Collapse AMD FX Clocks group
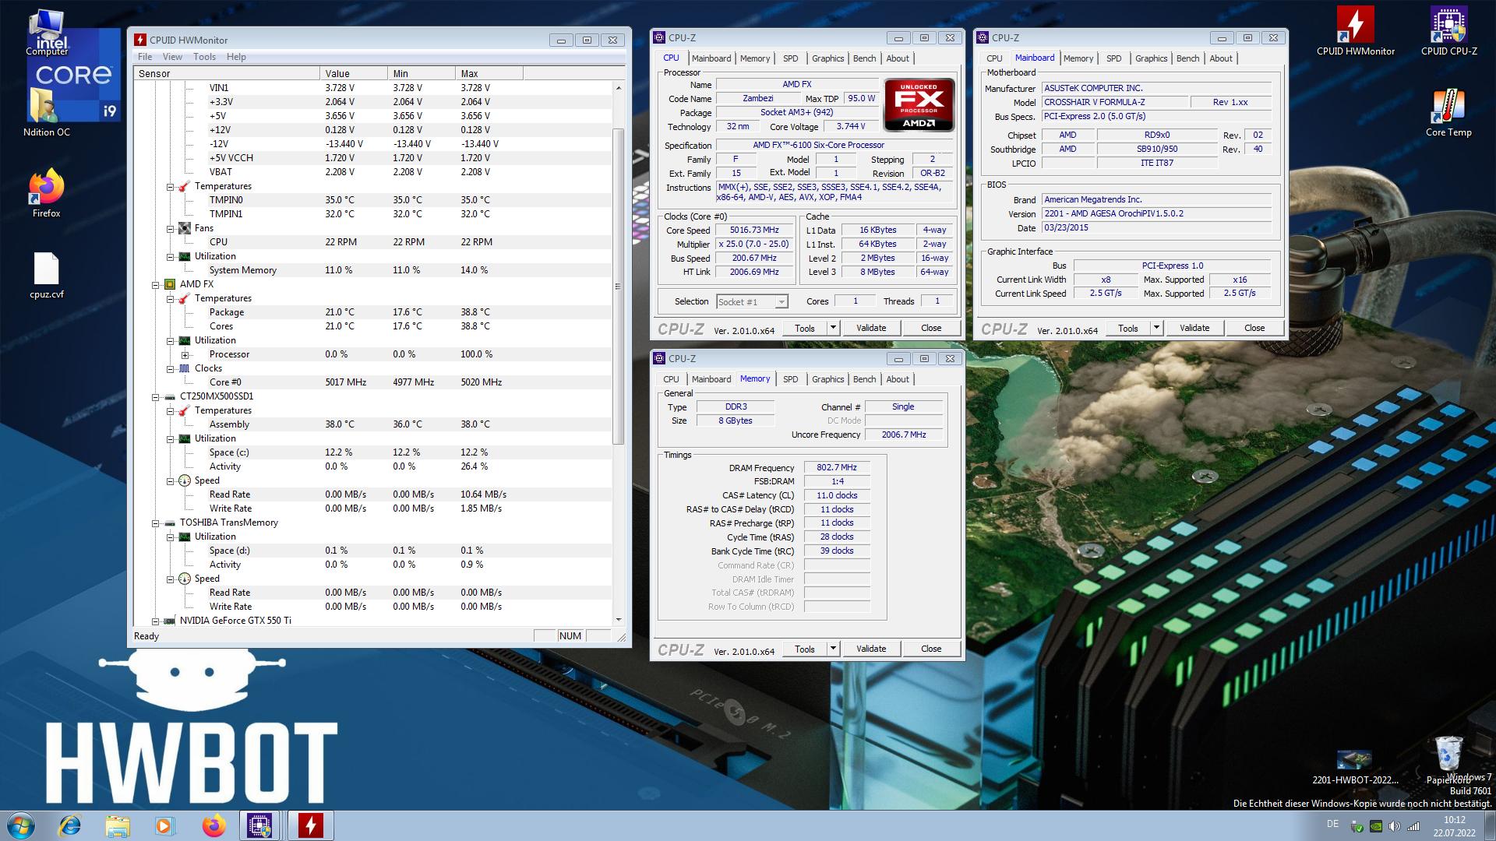1496x841 pixels. pyautogui.click(x=171, y=369)
